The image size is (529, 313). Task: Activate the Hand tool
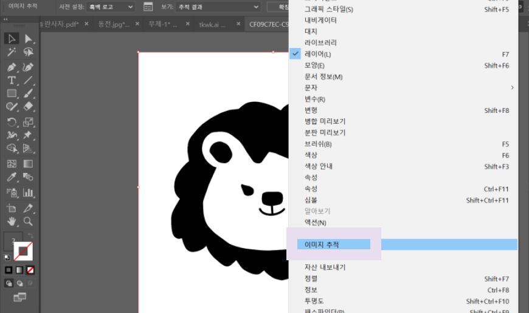point(11,221)
